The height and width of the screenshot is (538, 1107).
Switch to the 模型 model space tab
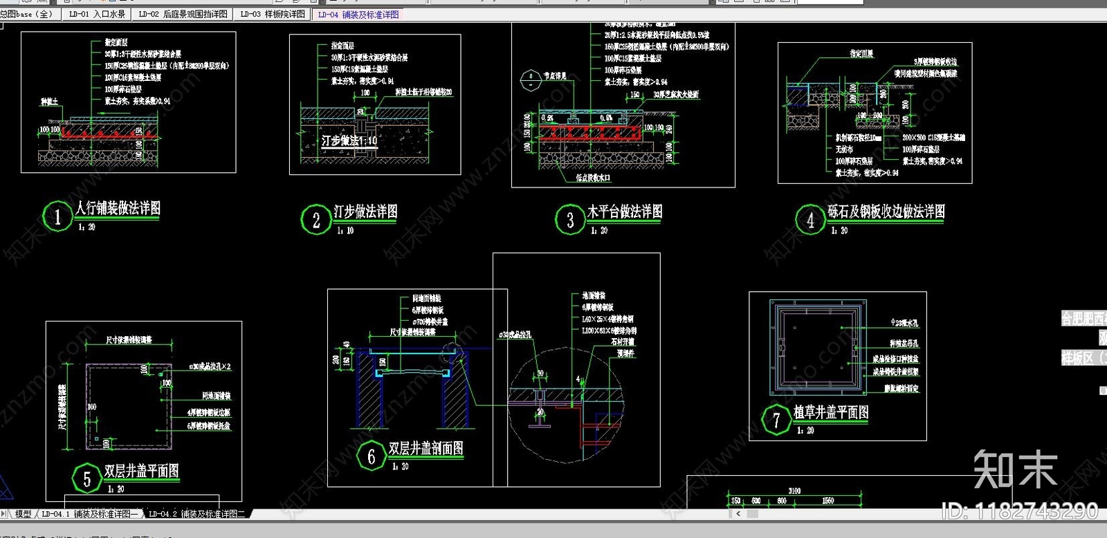pyautogui.click(x=23, y=514)
